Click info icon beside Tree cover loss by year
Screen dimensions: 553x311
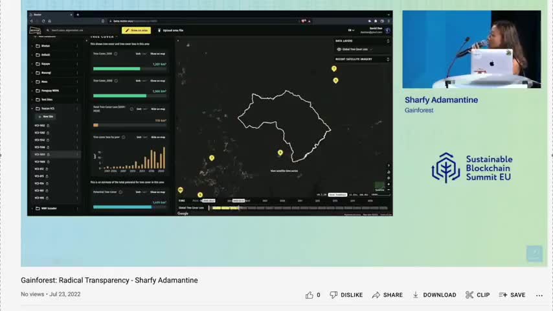[x=124, y=137]
